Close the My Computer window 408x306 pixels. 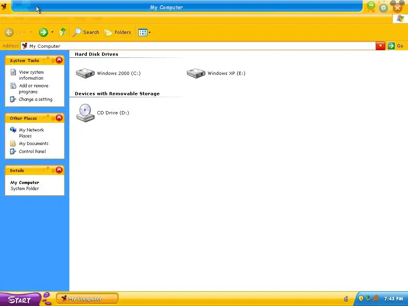[x=397, y=7]
